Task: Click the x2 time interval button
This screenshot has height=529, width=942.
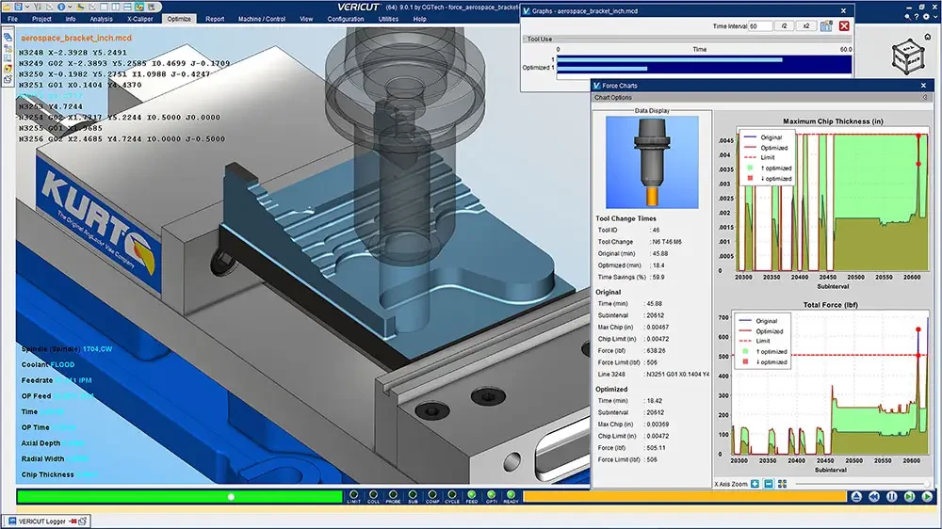Action: point(805,26)
